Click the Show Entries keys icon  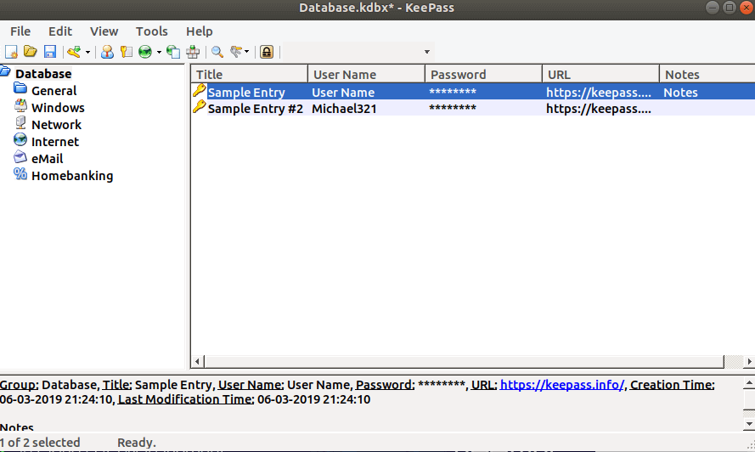click(236, 52)
